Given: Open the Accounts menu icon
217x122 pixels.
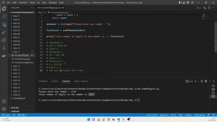Looking at the screenshot, I should (x=4, y=101).
